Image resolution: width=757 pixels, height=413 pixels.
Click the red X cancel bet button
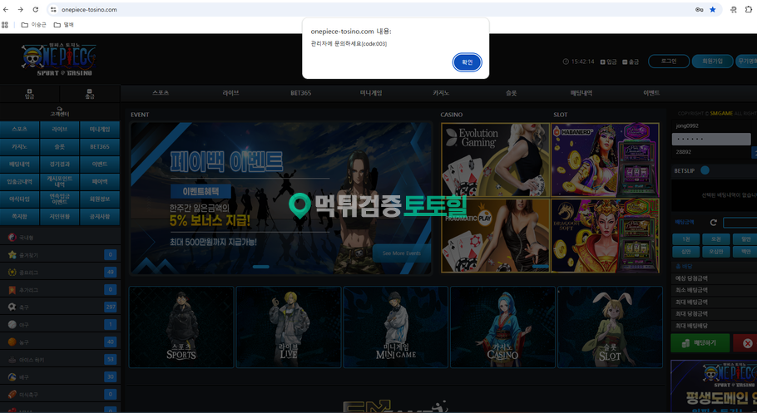click(x=746, y=343)
